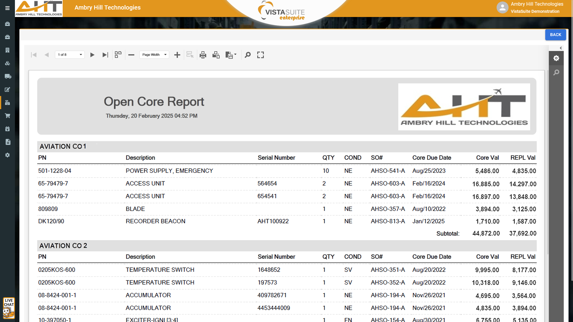The width and height of the screenshot is (573, 322).
Task: Open the search tab in right panel
Action: point(556,72)
